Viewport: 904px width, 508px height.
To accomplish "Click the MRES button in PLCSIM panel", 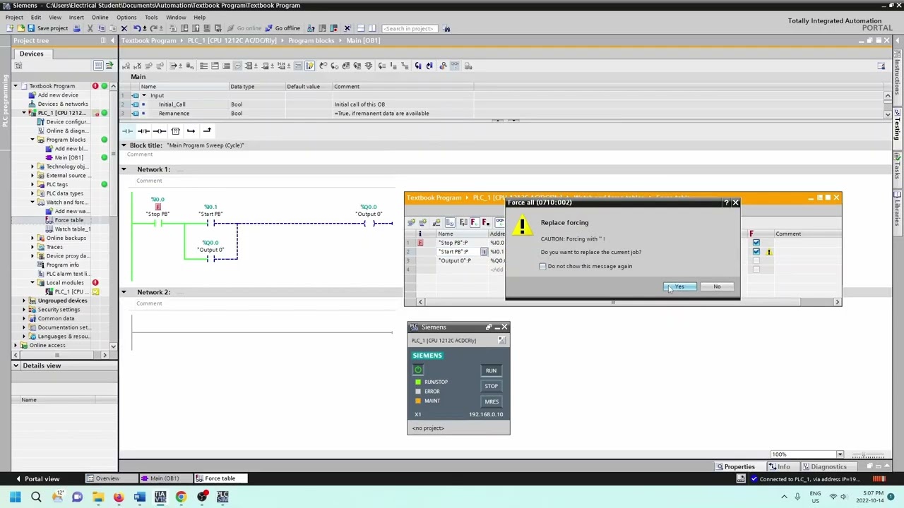I will [491, 401].
